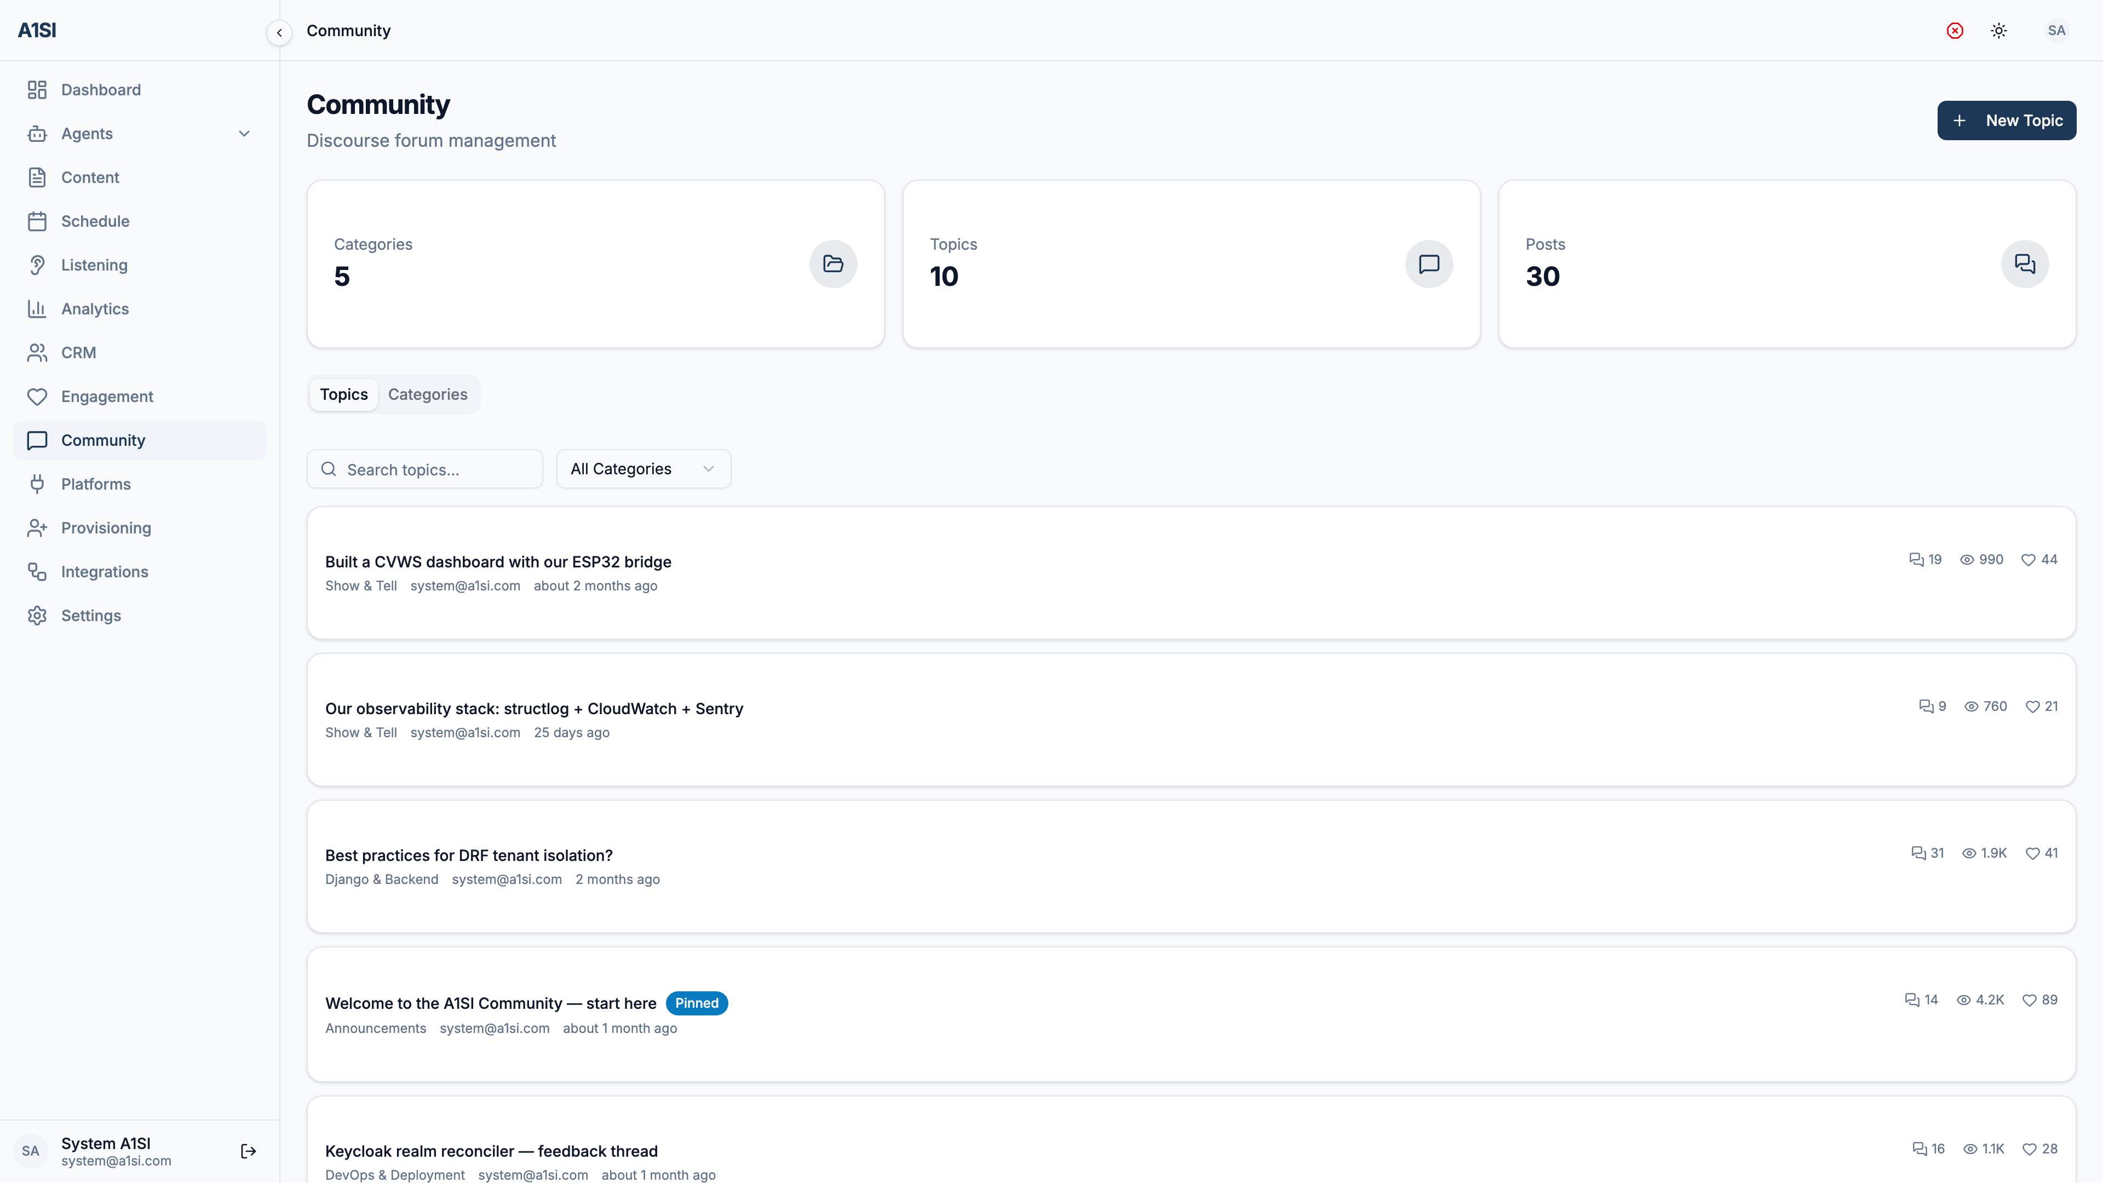
Task: Click system@a1si.com email in sidebar footer
Action: click(116, 1161)
